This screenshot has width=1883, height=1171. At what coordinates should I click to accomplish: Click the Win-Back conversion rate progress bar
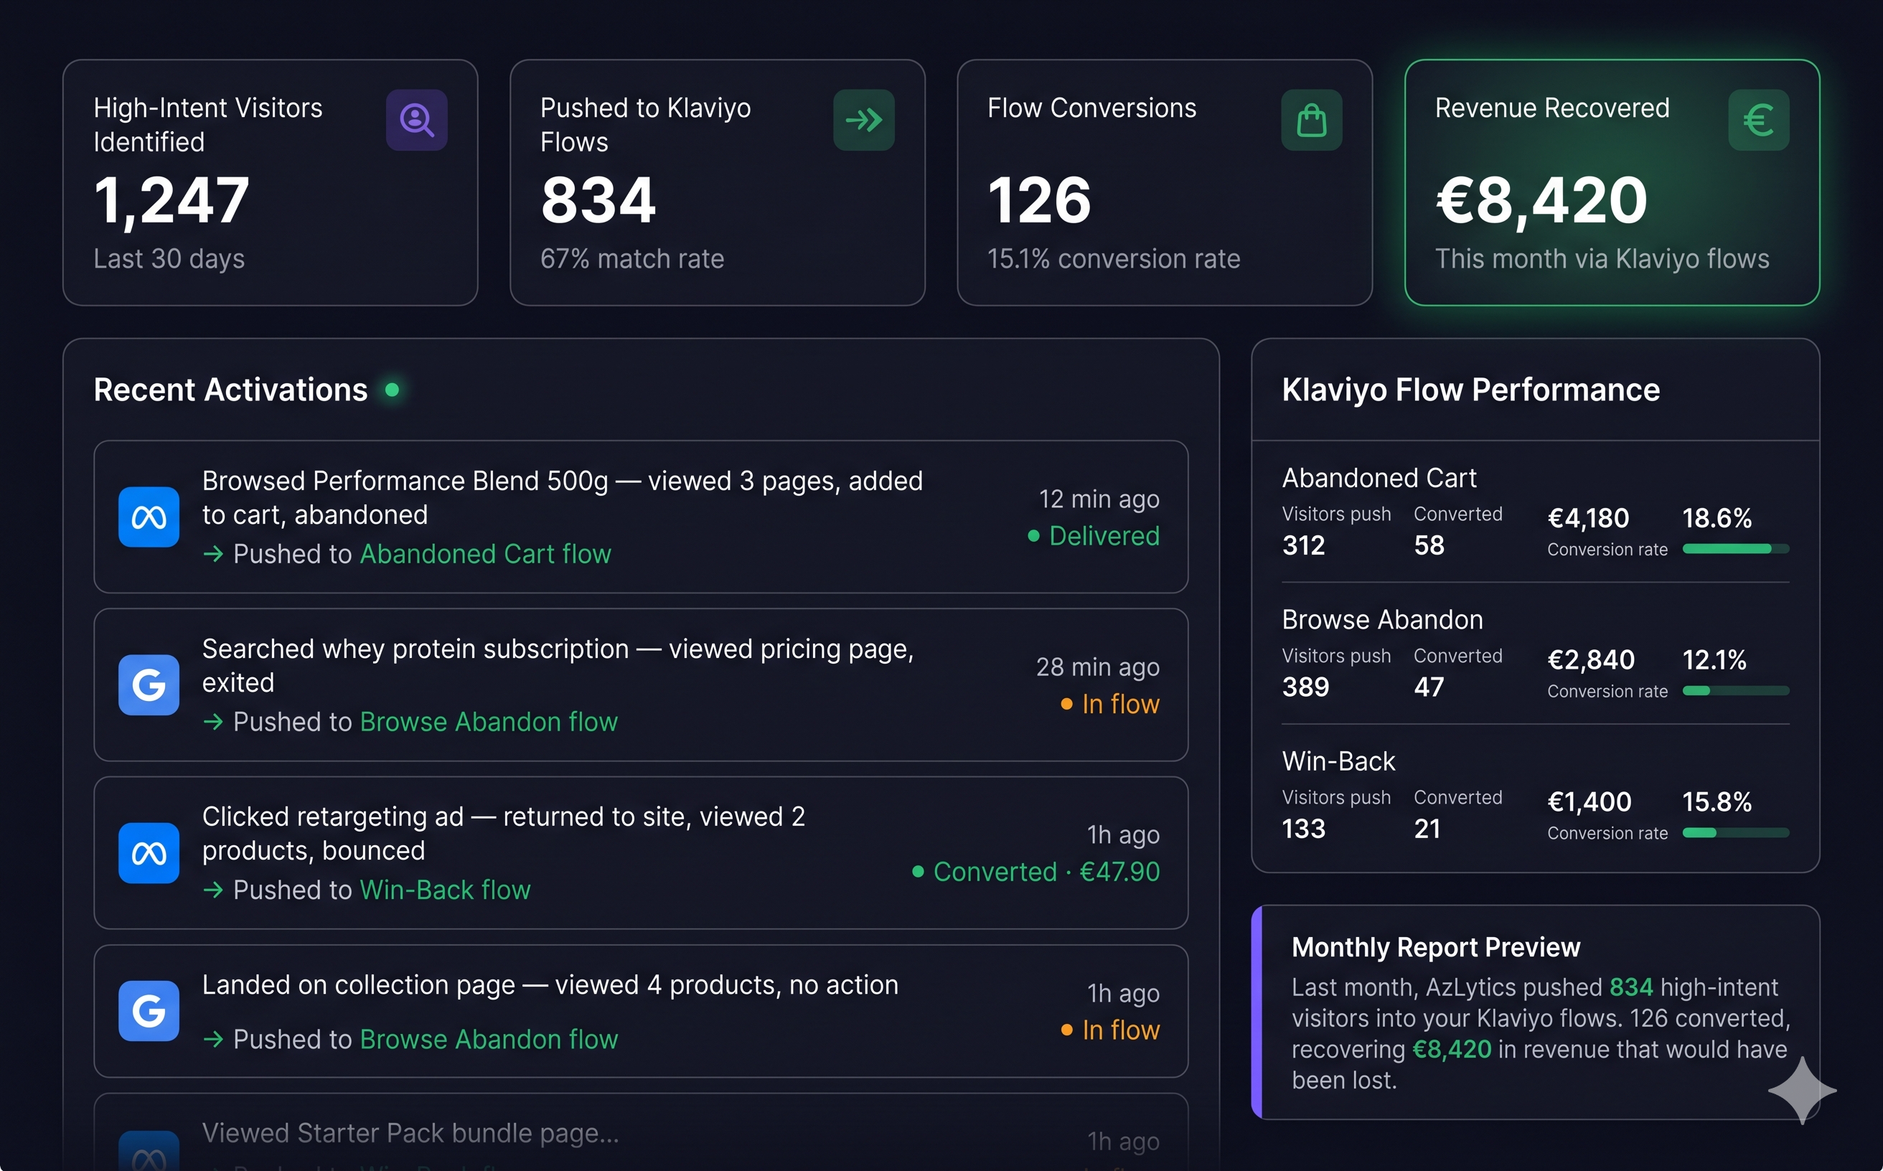click(1736, 832)
